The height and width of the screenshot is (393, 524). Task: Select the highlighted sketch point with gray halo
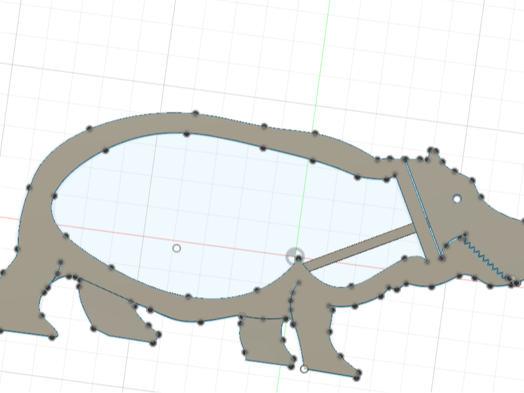tap(298, 258)
